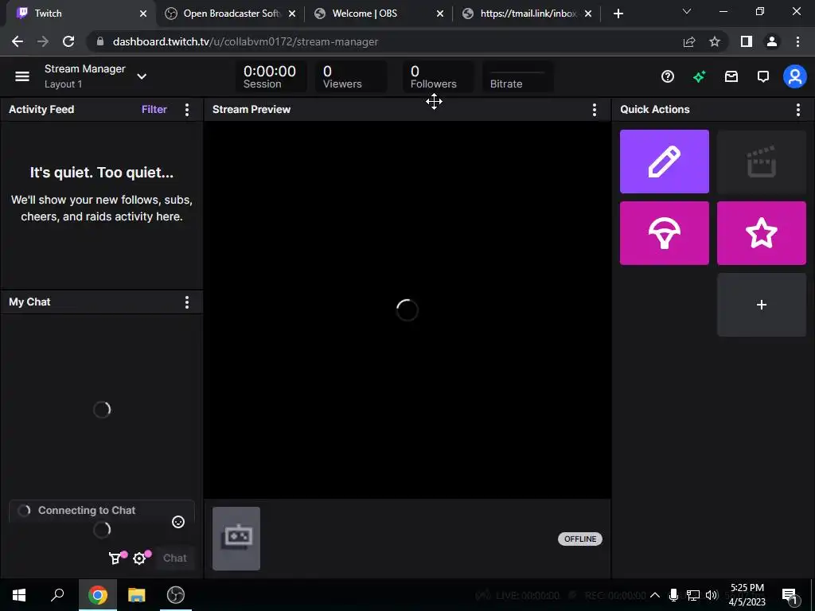The image size is (815, 611).
Task: Add a new quick action with plus tile
Action: (762, 305)
